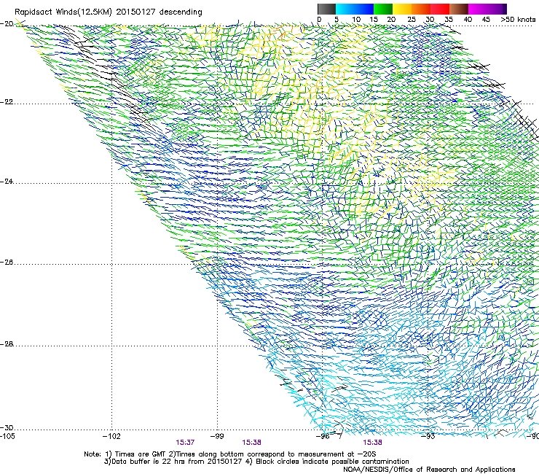Viewport: 539px width, 474px height.
Task: Click the -105 longitude label
Action: [x=7, y=437]
